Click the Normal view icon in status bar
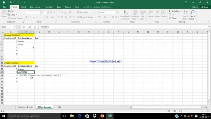211x119 pixels. [169, 111]
